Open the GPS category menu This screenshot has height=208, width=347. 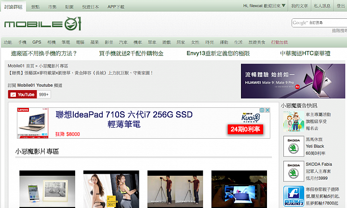(x=37, y=42)
